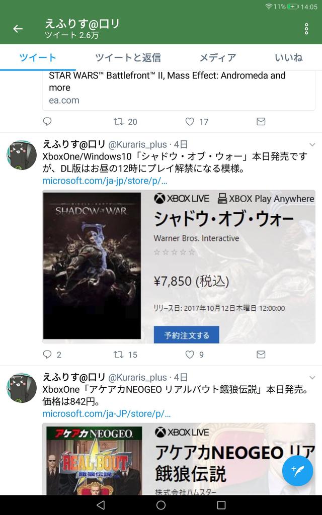This screenshot has width=322, height=515.
Task: Open microsoft.com/ja-JP/store link in NEOGEO tweet
Action: tap(107, 413)
